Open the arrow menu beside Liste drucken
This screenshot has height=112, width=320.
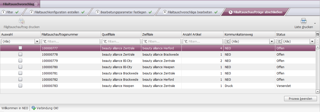(315, 23)
